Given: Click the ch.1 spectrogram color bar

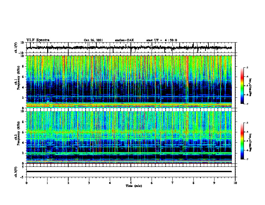Looking at the screenshot, I should point(242,86).
